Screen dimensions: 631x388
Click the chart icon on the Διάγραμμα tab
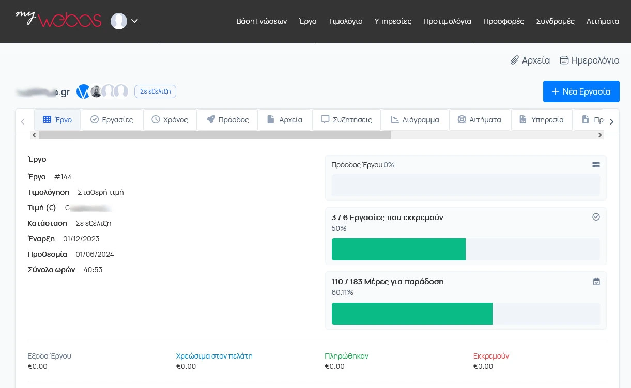point(396,119)
